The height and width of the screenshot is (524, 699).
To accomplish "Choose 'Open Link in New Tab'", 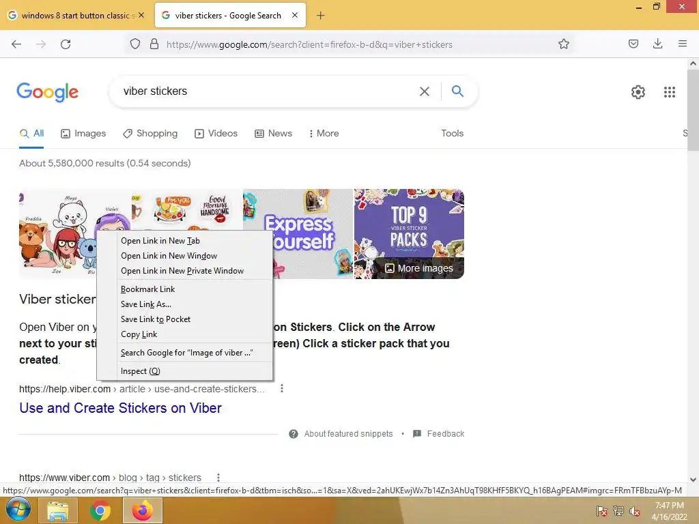I will 185,241.
